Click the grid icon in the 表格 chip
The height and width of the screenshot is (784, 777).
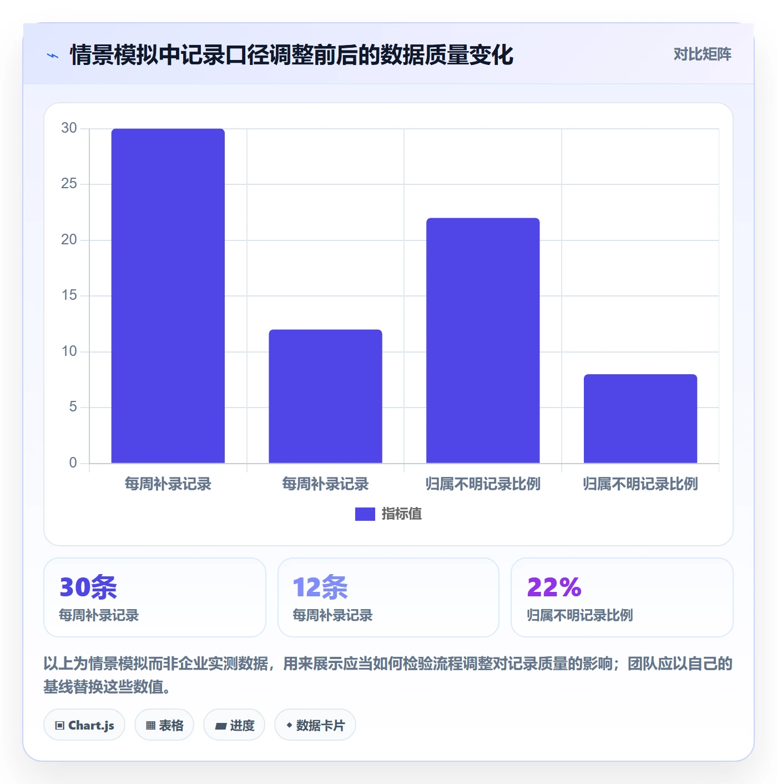pyautogui.click(x=150, y=726)
